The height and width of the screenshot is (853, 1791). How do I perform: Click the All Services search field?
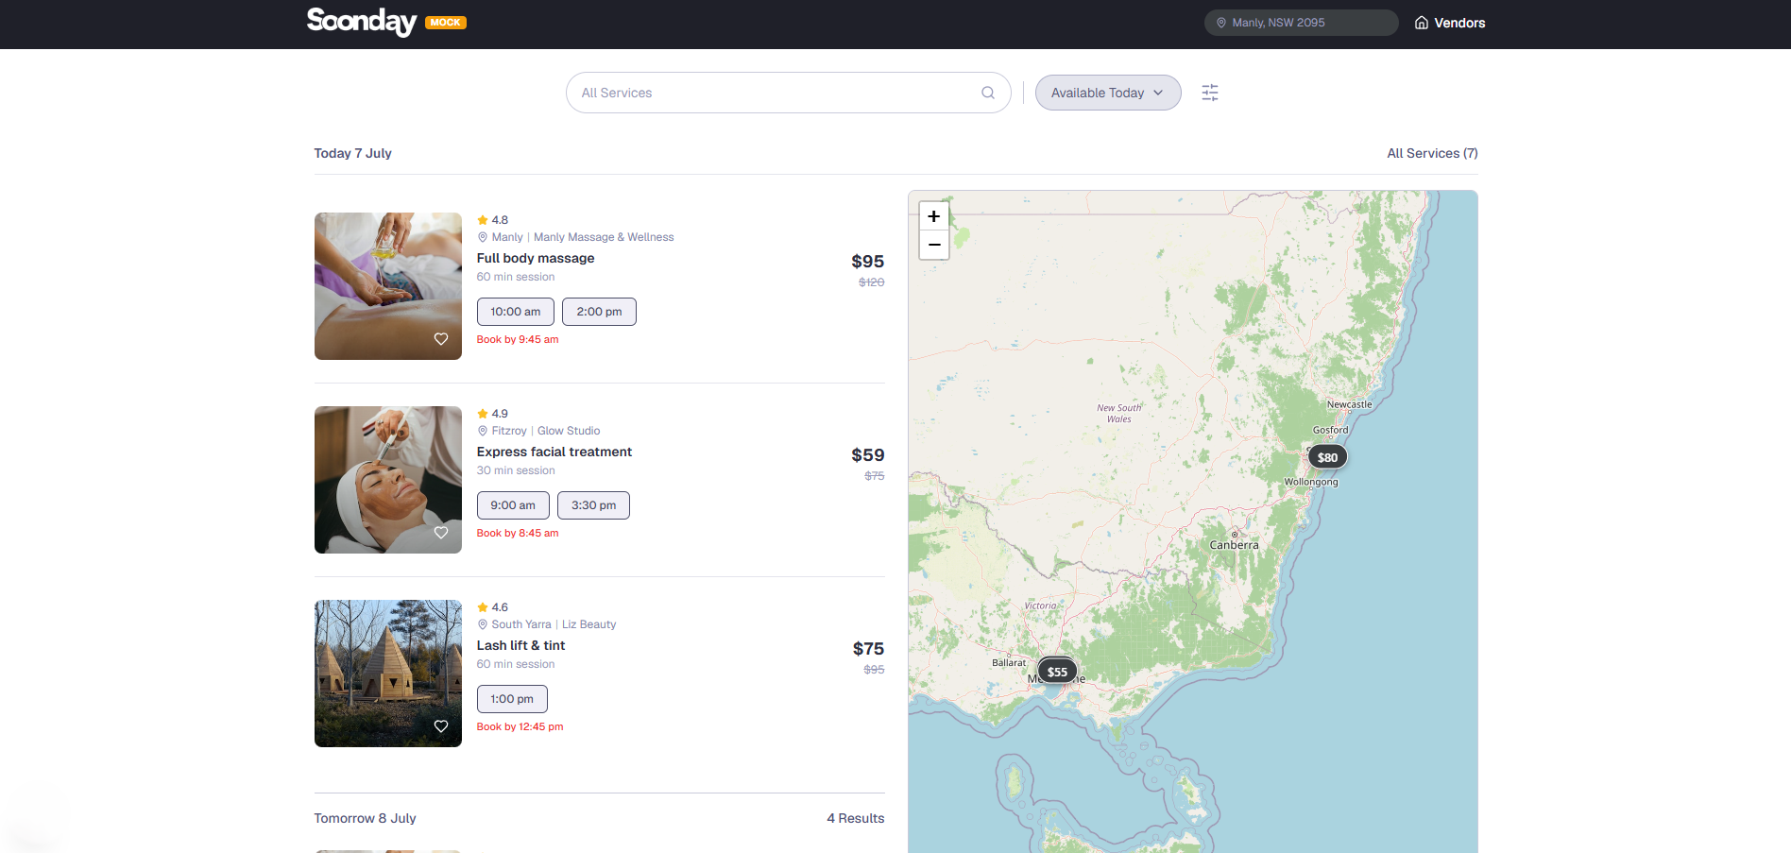[x=788, y=93]
